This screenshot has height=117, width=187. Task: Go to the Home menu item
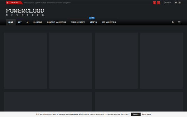pos(11,22)
